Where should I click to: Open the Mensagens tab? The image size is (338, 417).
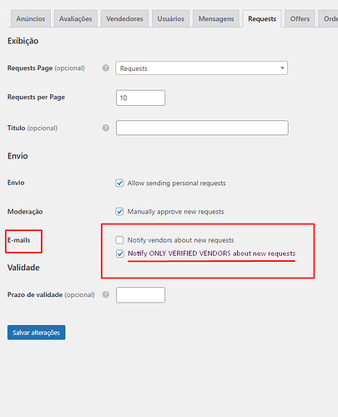point(216,18)
